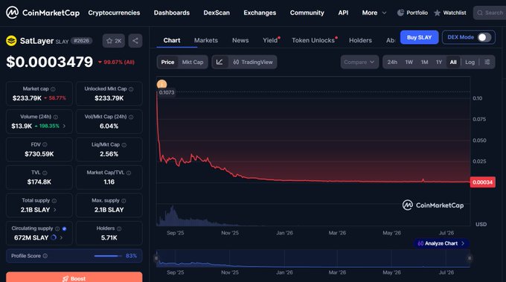Open the Cryptocurrencies menu
Image resolution: width=506 pixels, height=282 pixels.
click(114, 13)
